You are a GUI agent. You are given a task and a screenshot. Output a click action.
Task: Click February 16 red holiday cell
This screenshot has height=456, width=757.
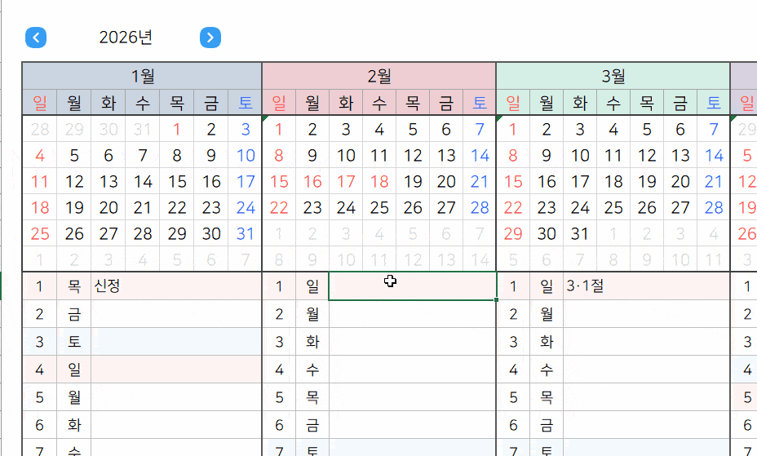pyautogui.click(x=312, y=181)
